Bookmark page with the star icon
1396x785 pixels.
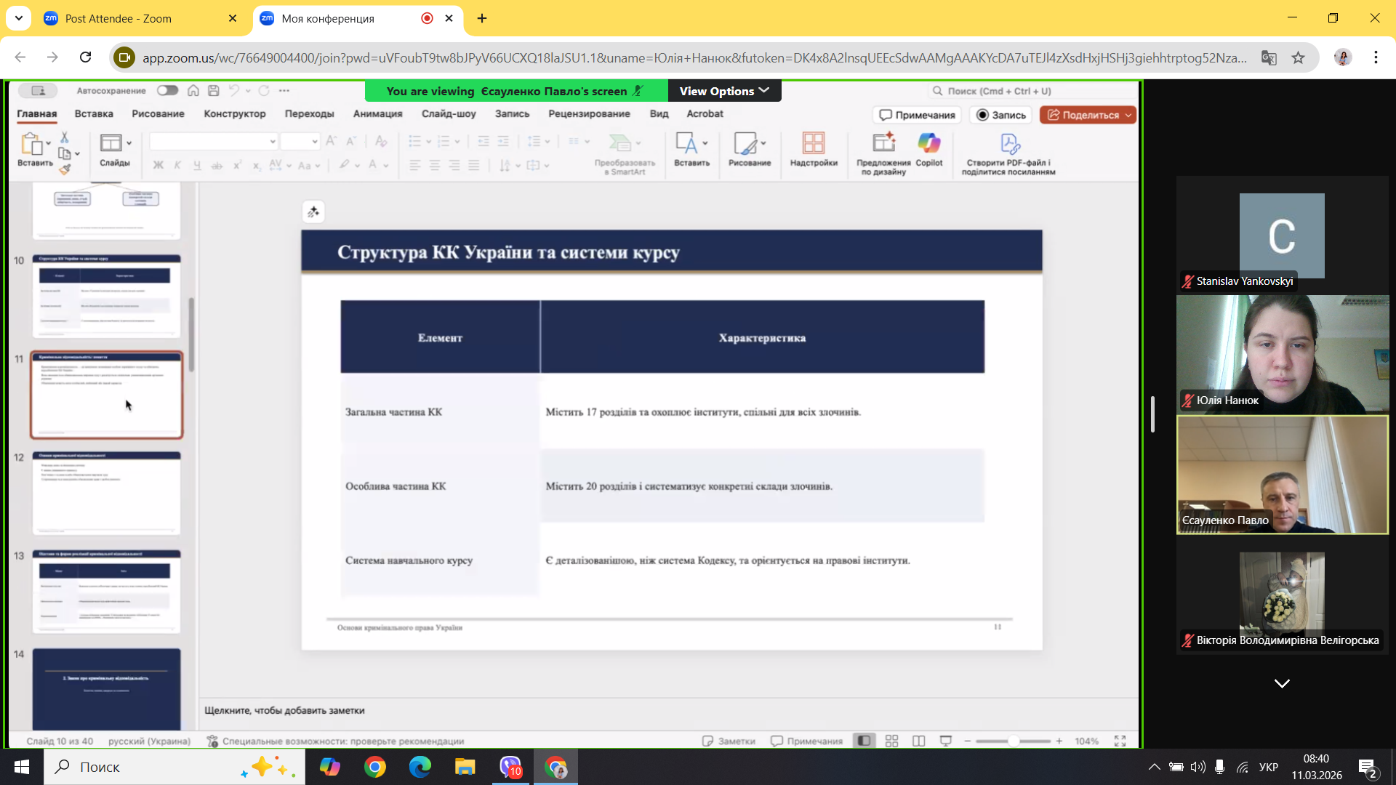coord(1299,58)
